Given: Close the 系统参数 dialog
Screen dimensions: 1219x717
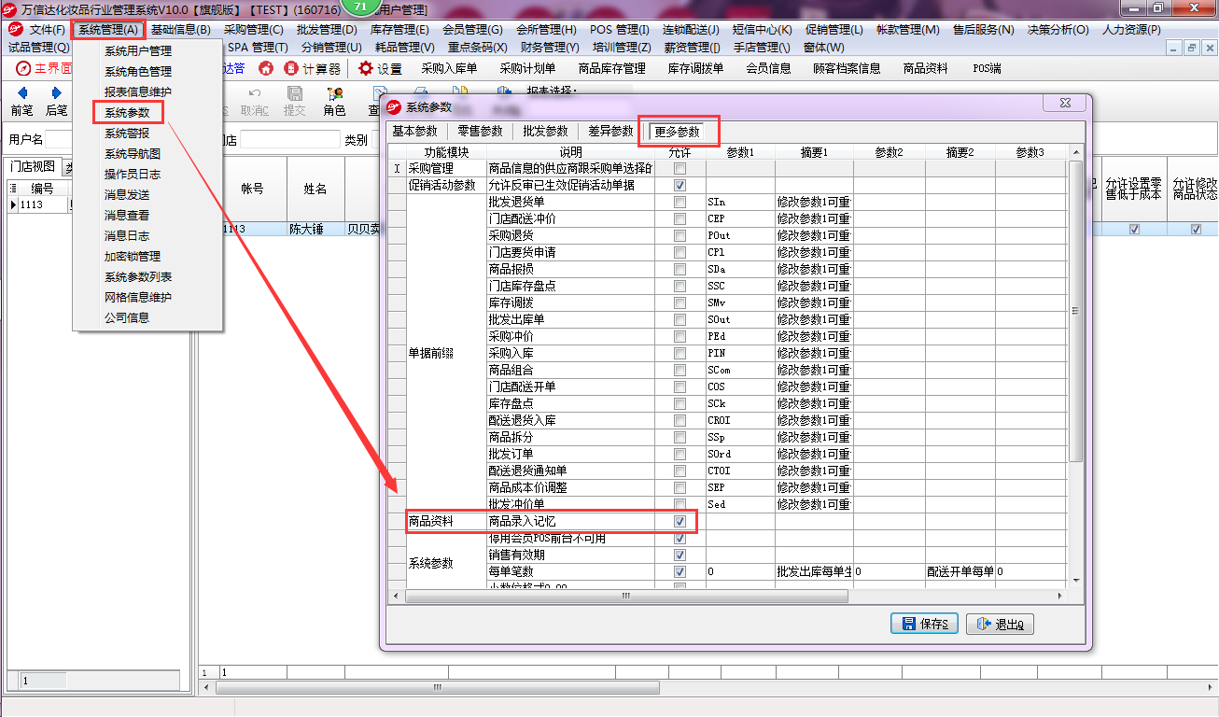Looking at the screenshot, I should point(1065,104).
